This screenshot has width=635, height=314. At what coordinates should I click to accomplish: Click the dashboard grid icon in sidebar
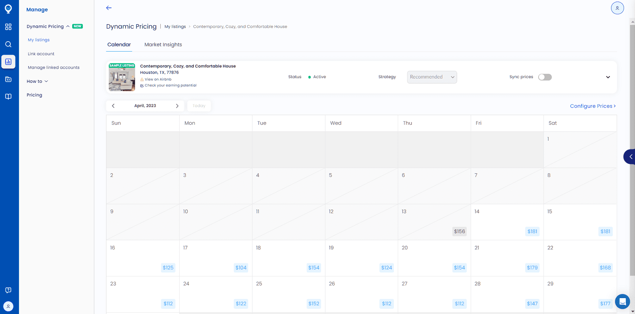click(x=8, y=27)
